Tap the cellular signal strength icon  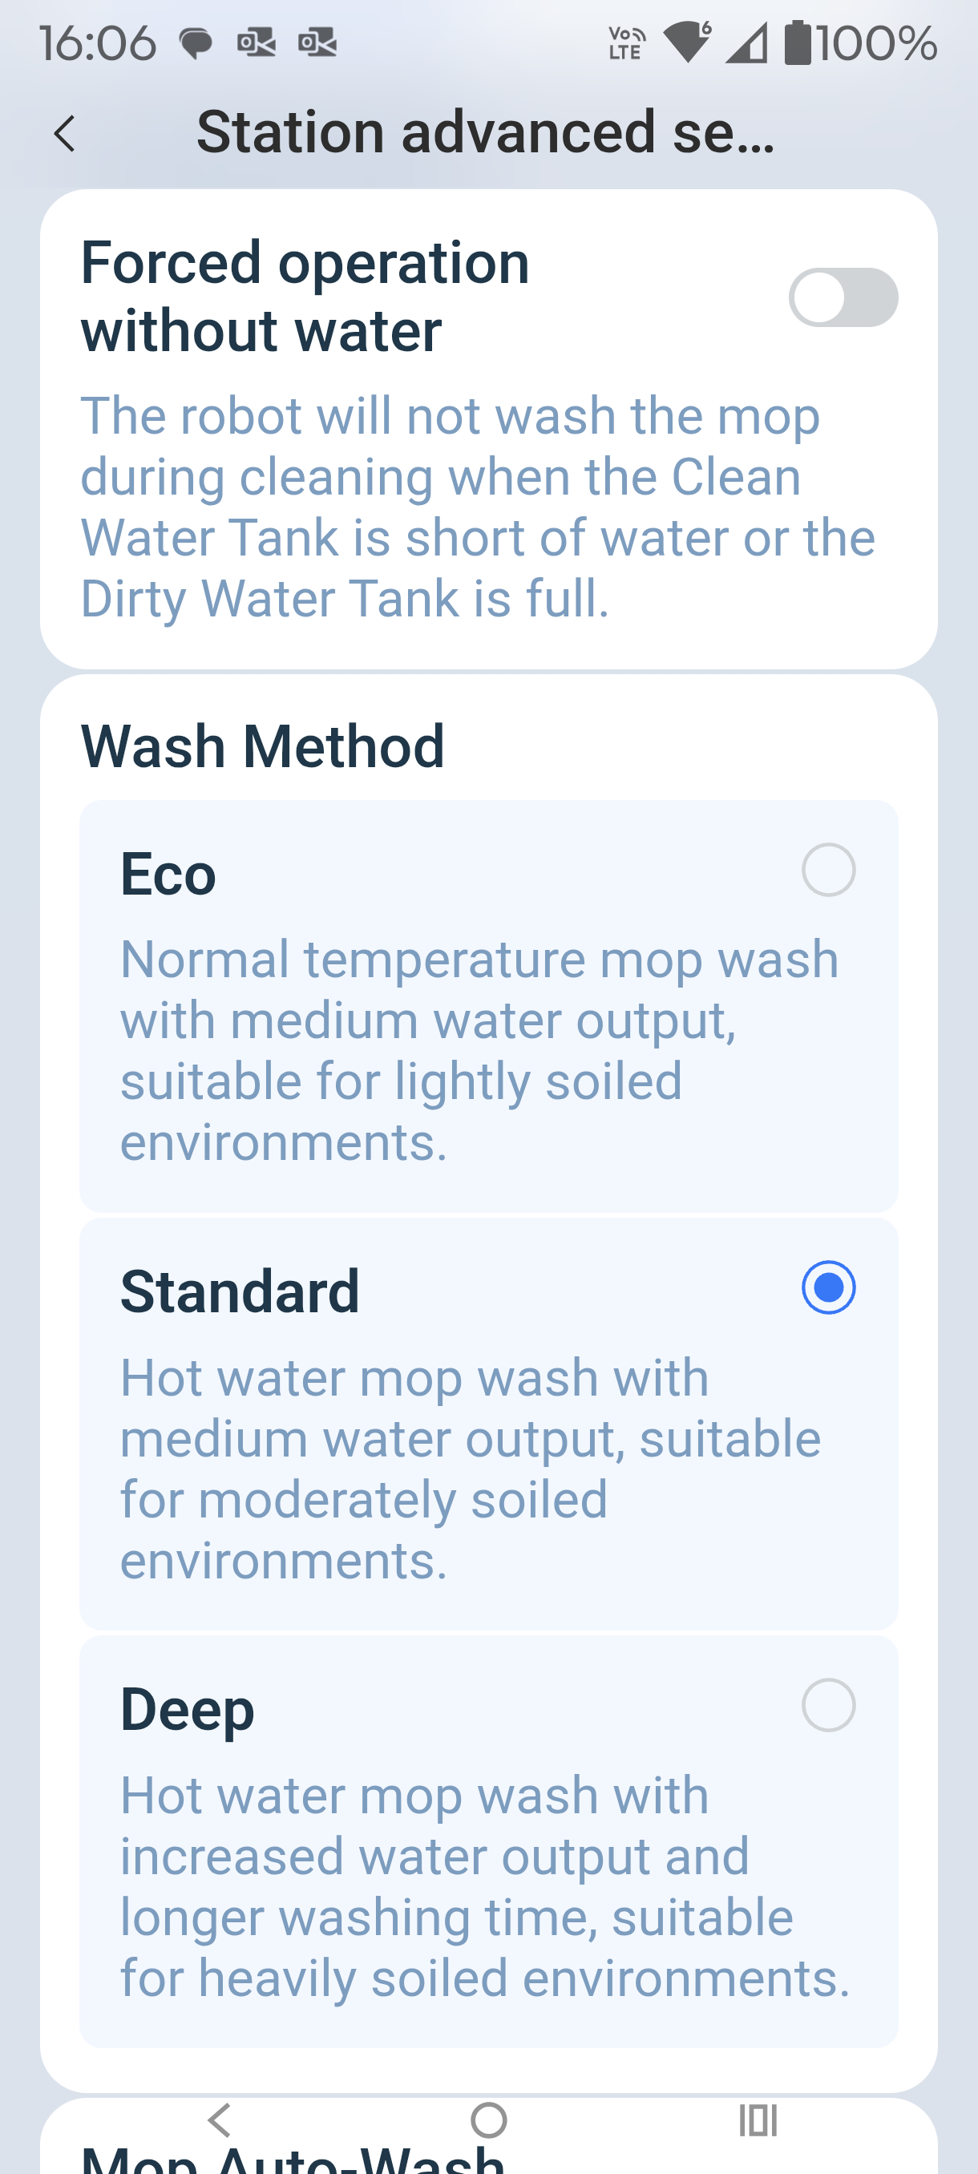[747, 43]
